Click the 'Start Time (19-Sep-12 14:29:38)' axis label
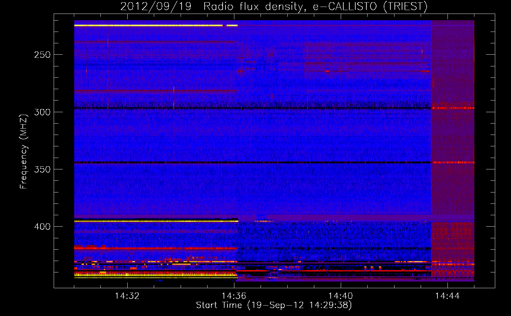 tap(274, 305)
